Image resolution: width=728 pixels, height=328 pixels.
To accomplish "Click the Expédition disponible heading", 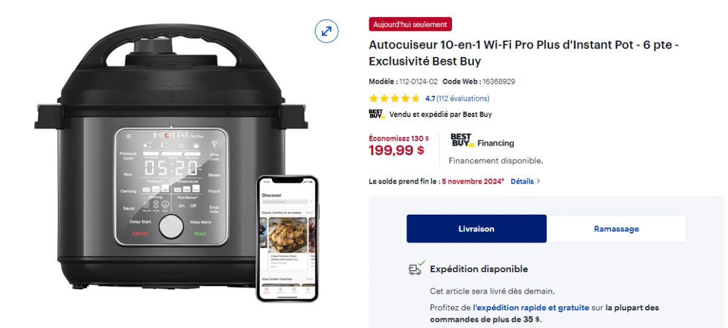I will (479, 269).
